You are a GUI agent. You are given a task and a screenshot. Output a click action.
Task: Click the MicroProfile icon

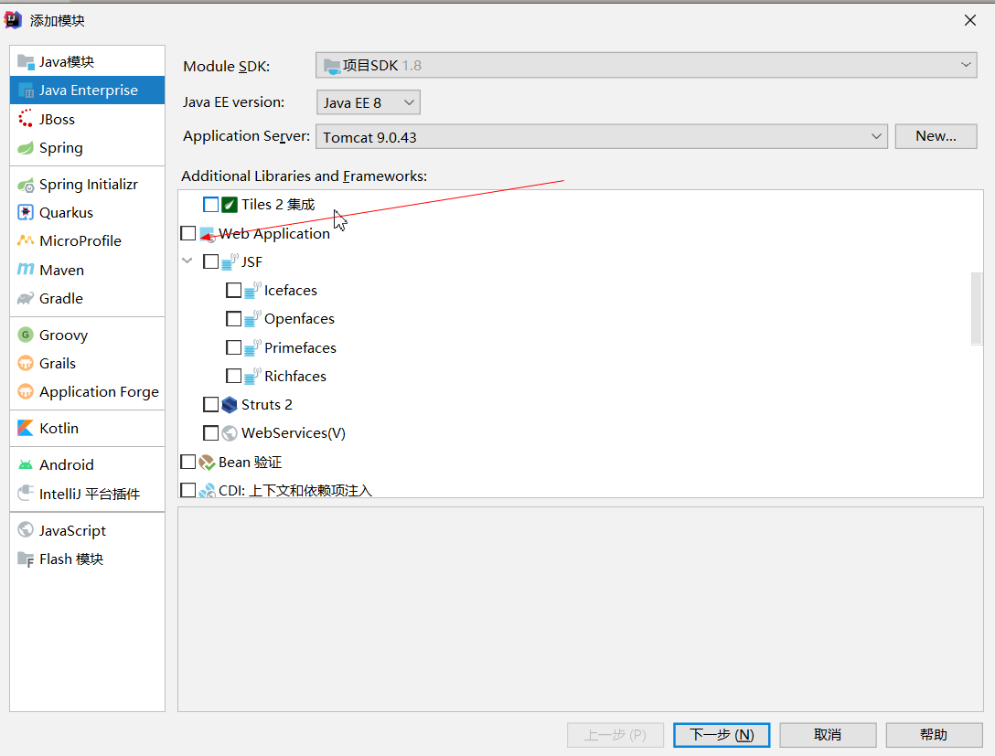26,240
